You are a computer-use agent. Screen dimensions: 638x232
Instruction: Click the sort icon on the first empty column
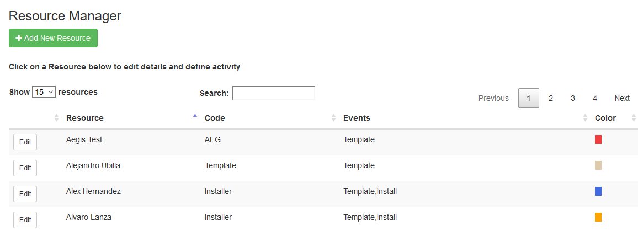click(x=56, y=118)
